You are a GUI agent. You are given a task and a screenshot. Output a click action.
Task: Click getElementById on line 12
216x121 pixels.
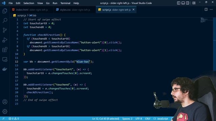point(62,62)
